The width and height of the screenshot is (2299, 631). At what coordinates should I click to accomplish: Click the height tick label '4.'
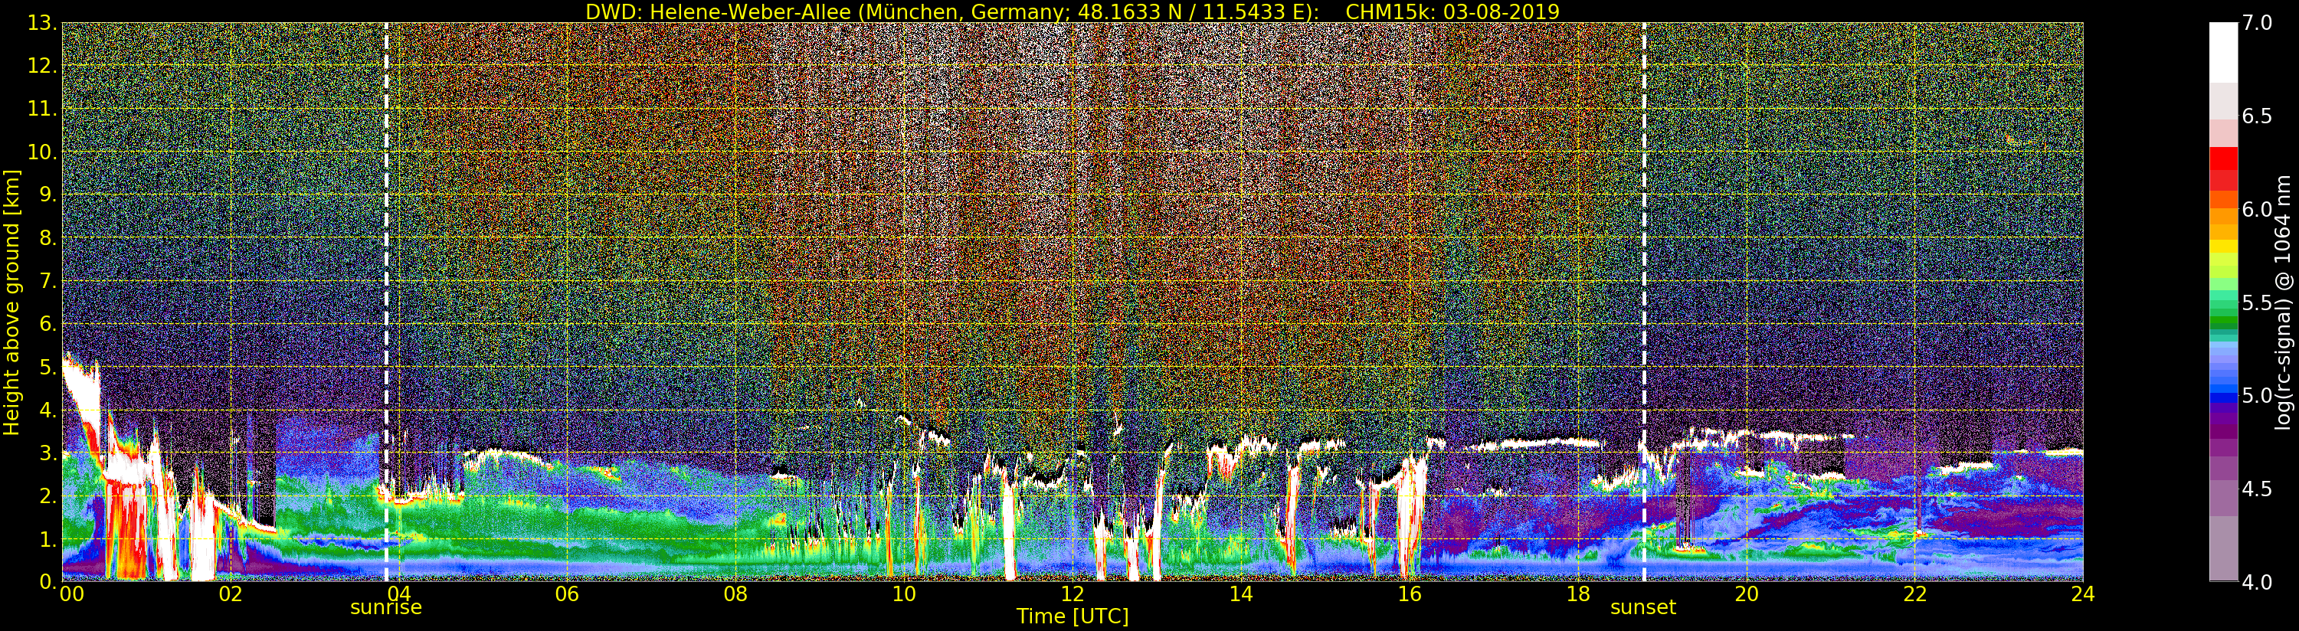tap(47, 410)
